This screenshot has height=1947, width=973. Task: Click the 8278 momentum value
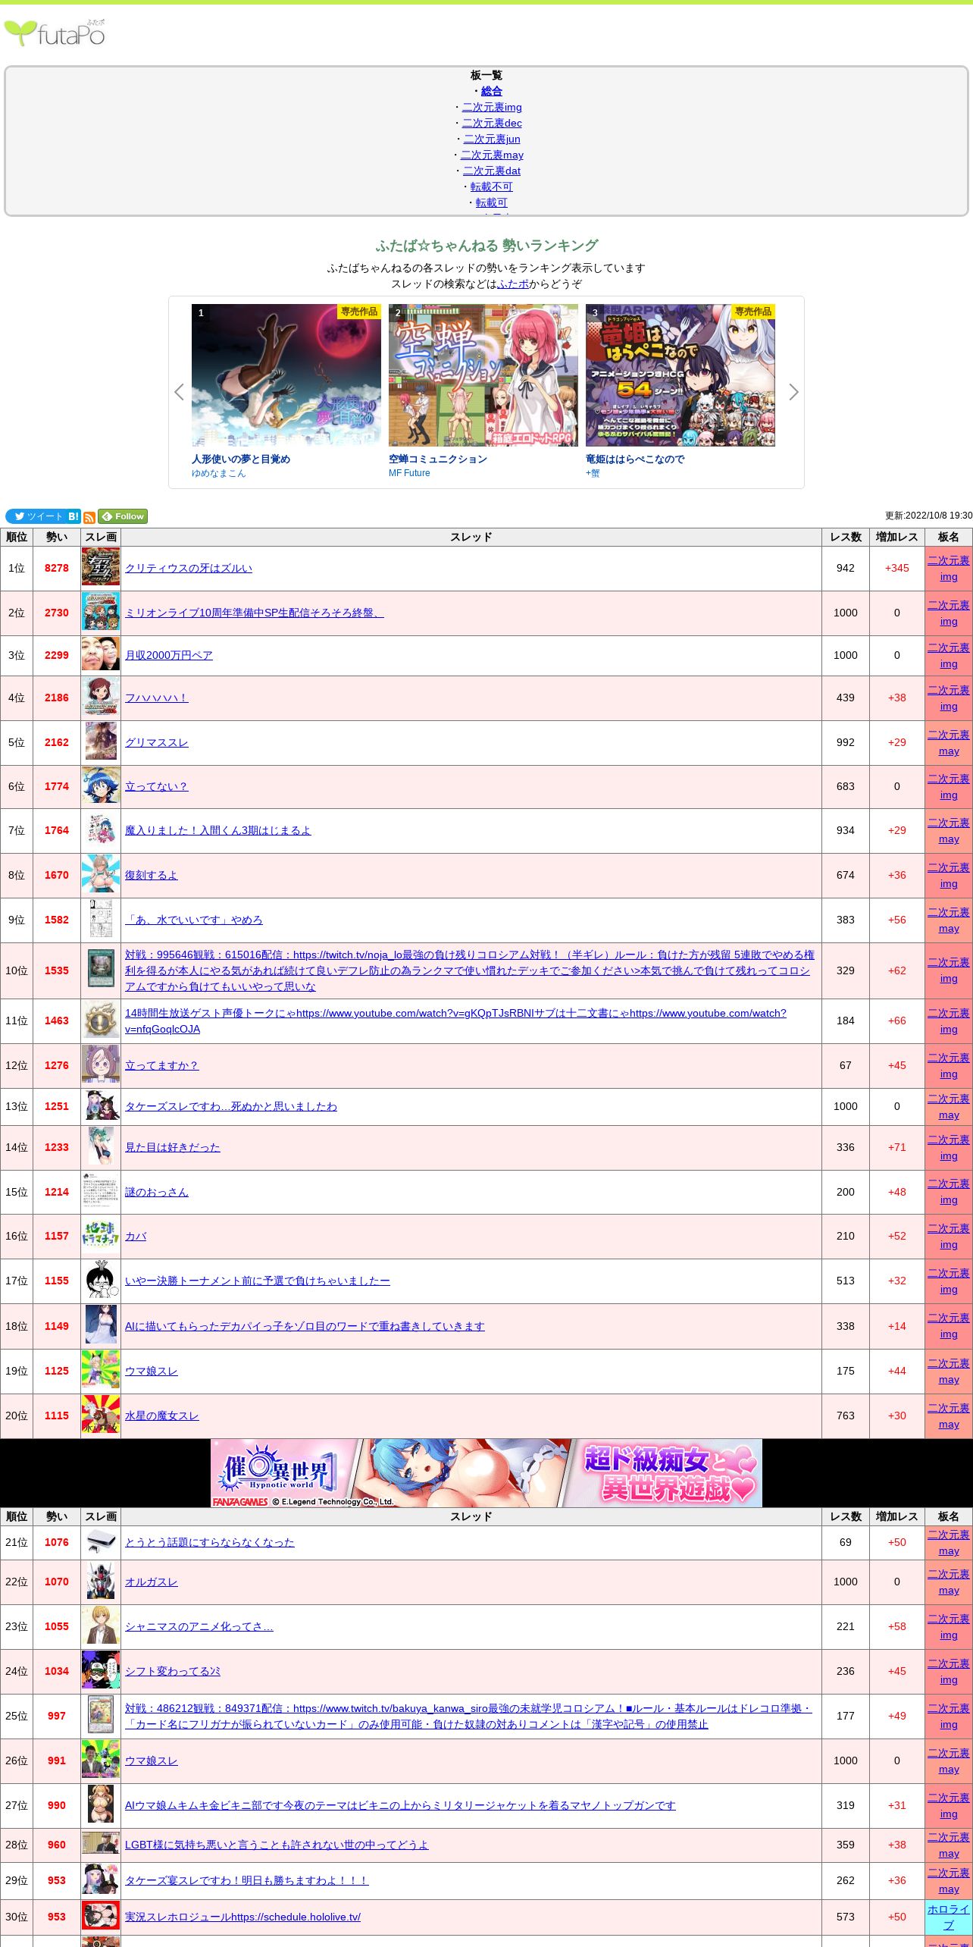tap(57, 568)
